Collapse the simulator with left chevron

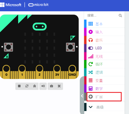82,96
